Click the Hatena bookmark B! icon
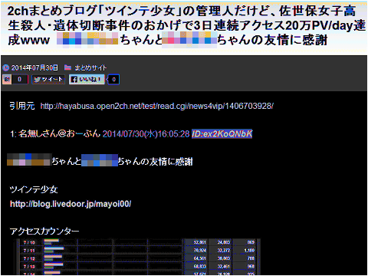 click(x=7, y=79)
